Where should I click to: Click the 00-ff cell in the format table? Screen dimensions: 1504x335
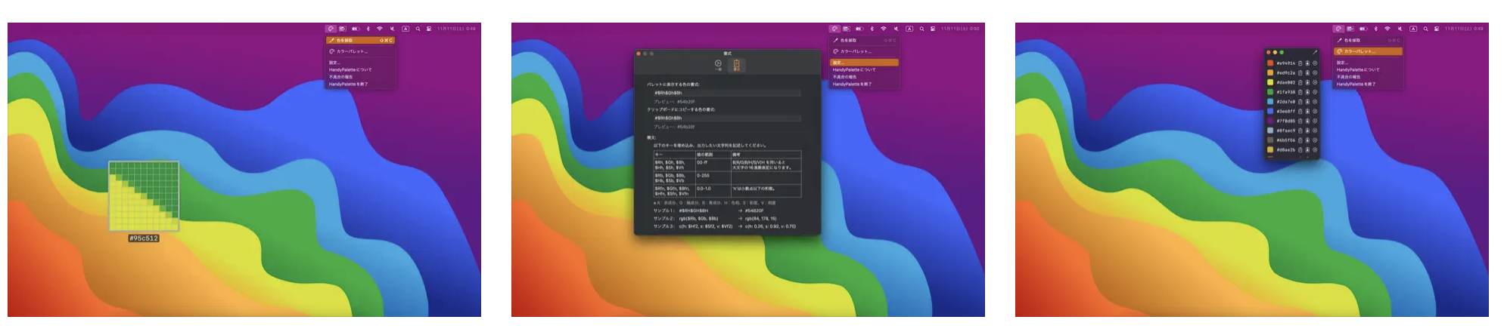point(713,164)
